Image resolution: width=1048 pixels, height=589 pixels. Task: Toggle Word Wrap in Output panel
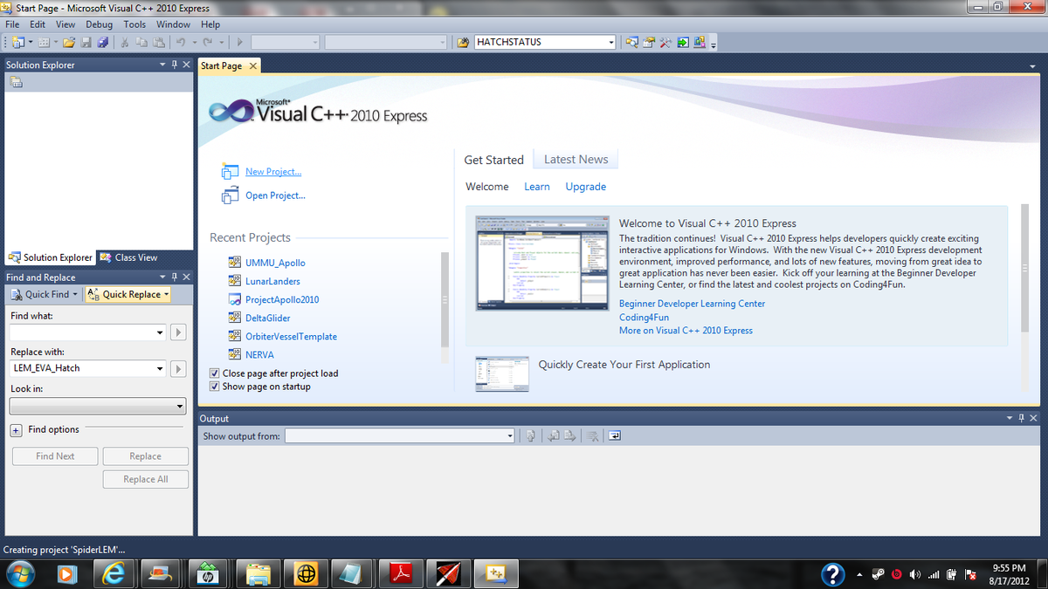(614, 435)
